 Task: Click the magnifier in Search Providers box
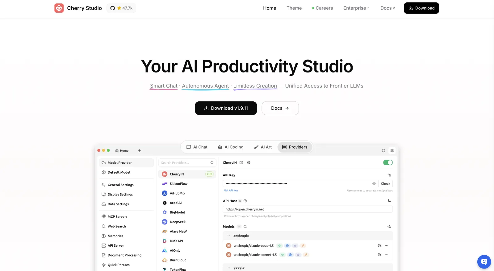click(212, 163)
